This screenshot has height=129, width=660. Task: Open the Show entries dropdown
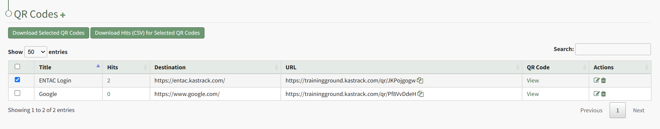point(36,52)
